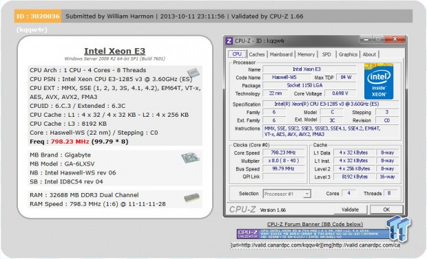
Task: Click the Intel inside Xeon logo
Action: (379, 81)
